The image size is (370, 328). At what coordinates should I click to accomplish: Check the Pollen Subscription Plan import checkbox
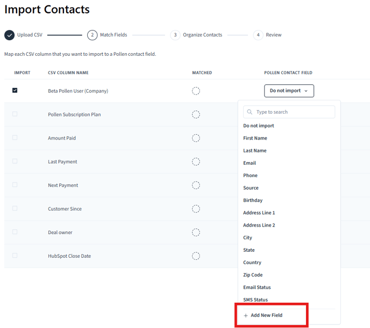15,114
